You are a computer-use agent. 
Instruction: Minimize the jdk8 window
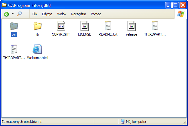coord(168,5)
